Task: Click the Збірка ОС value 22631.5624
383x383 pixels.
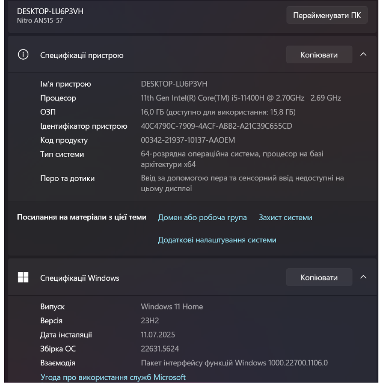Action: tap(160, 349)
